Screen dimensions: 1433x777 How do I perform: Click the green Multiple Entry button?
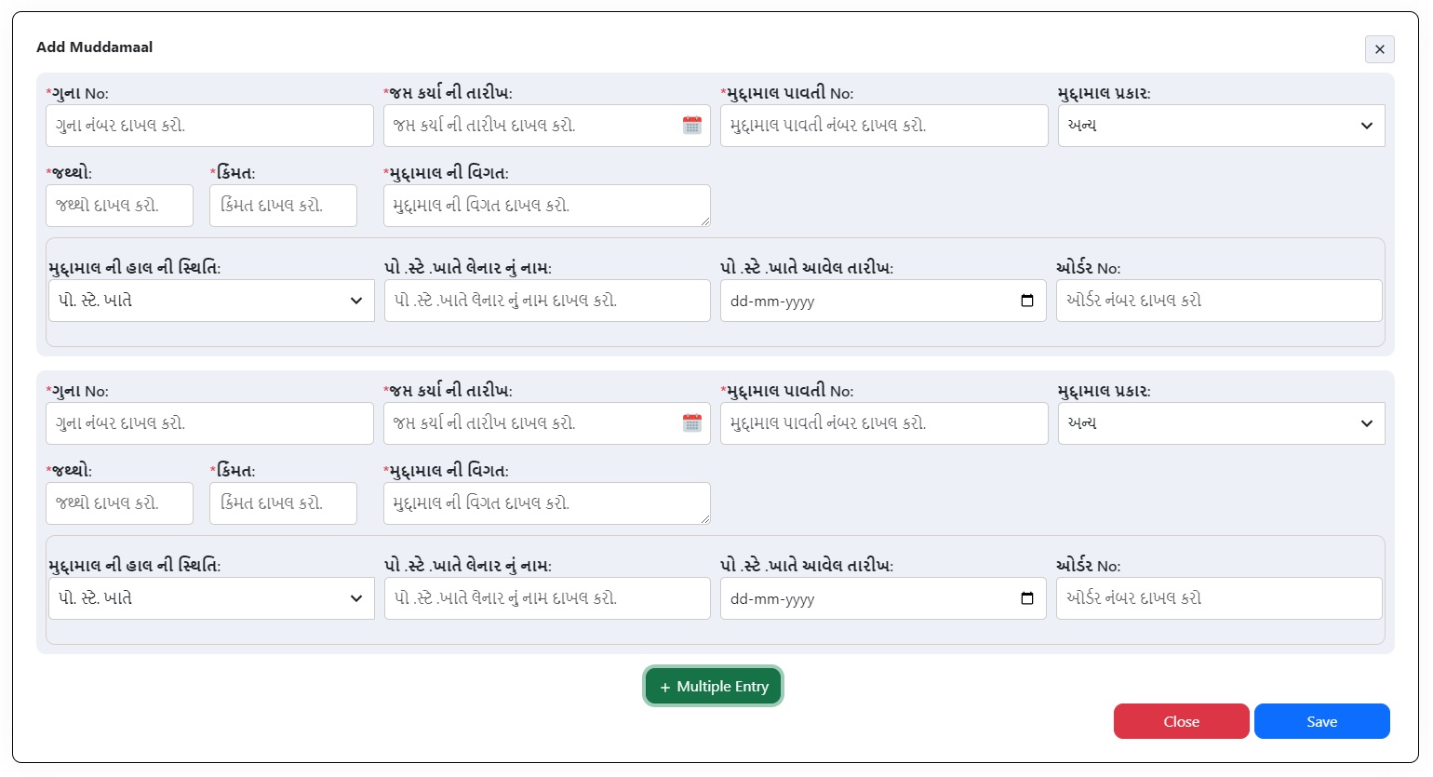click(x=713, y=687)
